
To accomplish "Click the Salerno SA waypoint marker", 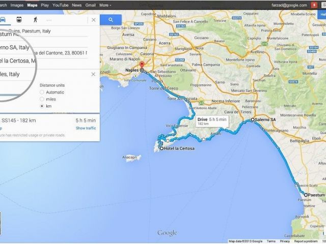I will (253, 119).
